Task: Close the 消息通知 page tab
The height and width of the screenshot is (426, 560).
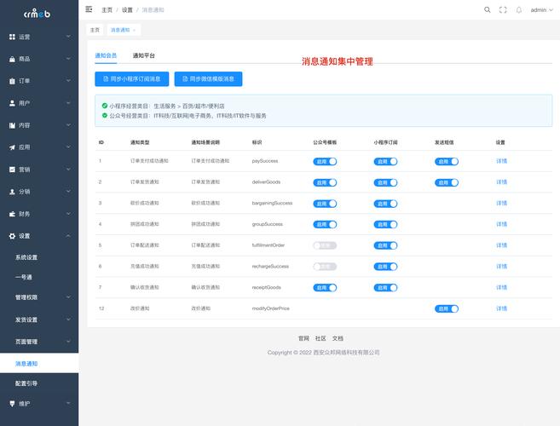Action: point(135,31)
